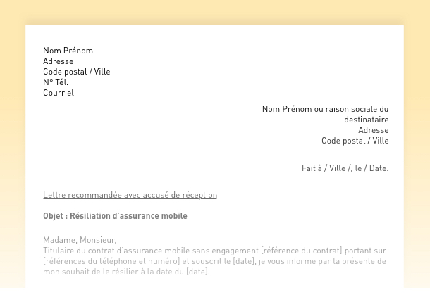The image size is (430, 297).
Task: Select the recipient's right-aligned "Adresse" line
Action: [373, 130]
